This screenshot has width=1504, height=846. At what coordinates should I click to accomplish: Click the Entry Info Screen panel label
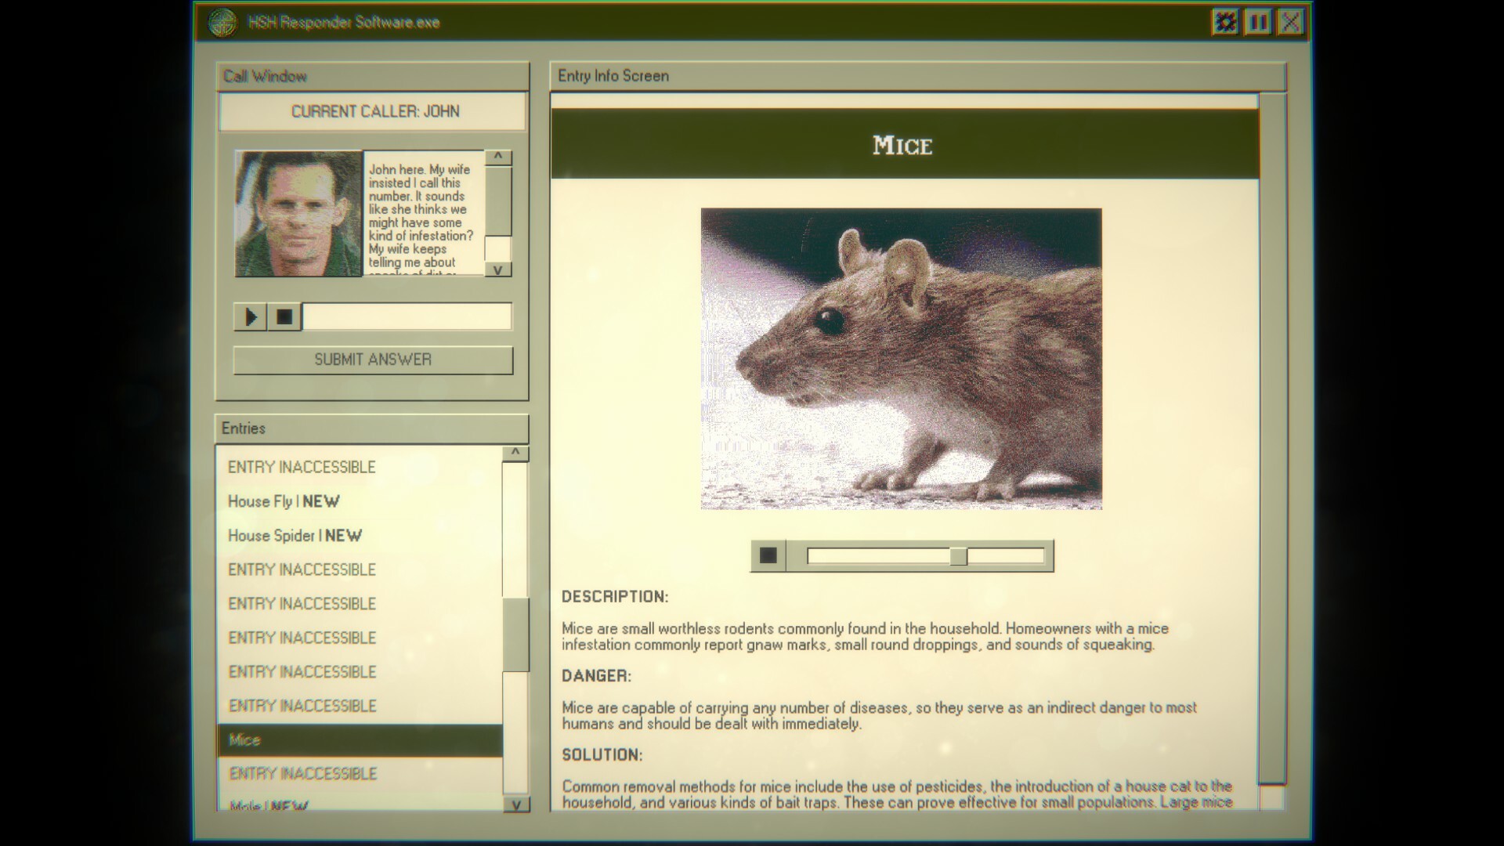click(610, 75)
